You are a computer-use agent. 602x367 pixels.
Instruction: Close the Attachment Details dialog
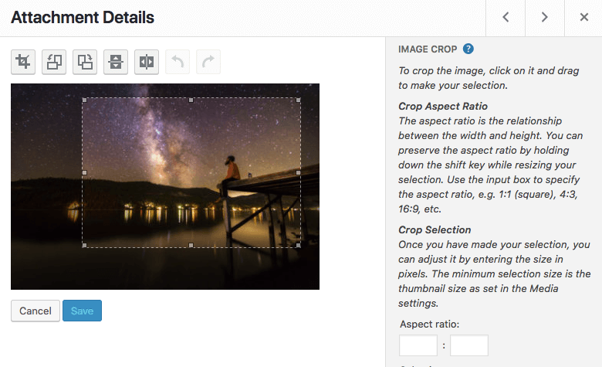583,18
